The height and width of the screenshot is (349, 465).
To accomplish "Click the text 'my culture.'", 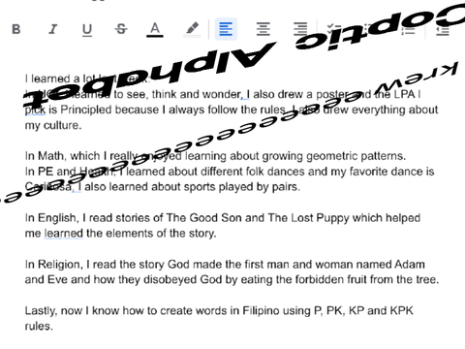I will coord(53,125).
